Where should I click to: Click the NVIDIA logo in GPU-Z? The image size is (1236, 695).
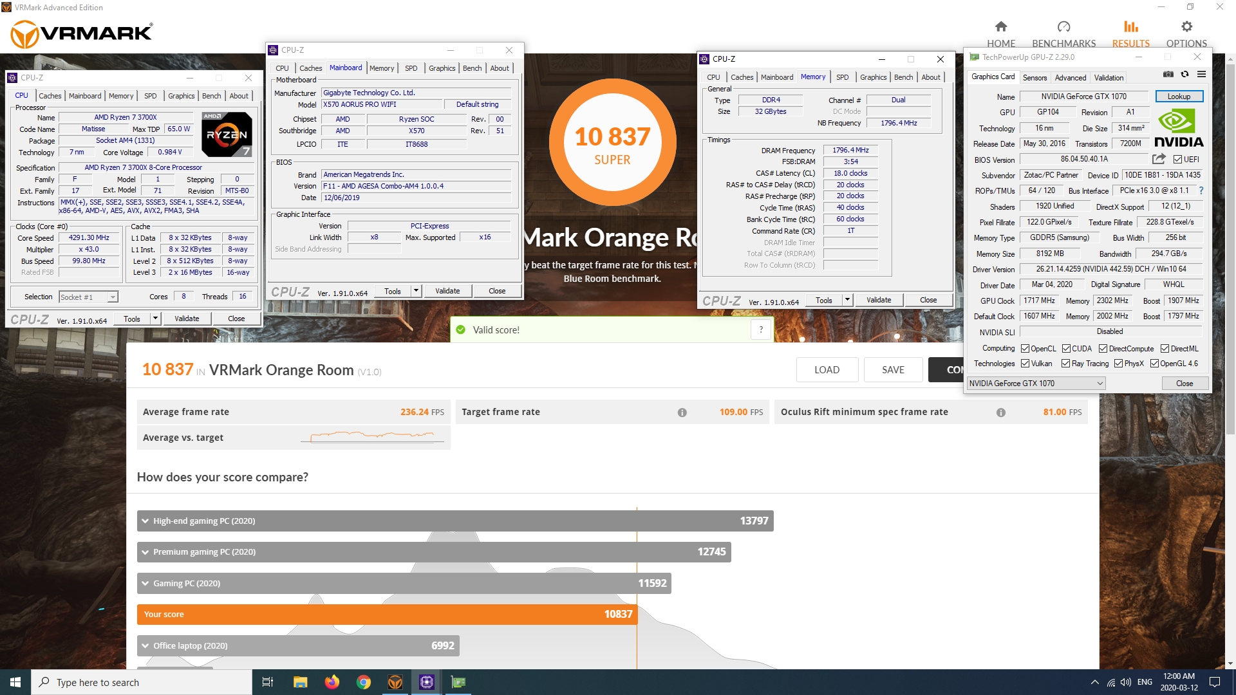pos(1178,128)
